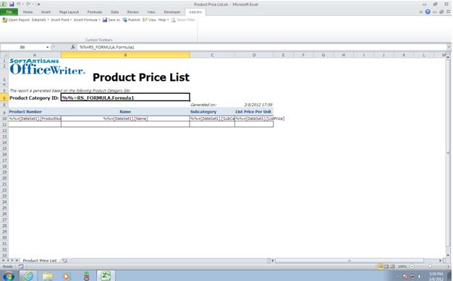The width and height of the screenshot is (453, 281).
Task: Open the Customize Quick Access Toolbar arrow
Action: point(38,4)
